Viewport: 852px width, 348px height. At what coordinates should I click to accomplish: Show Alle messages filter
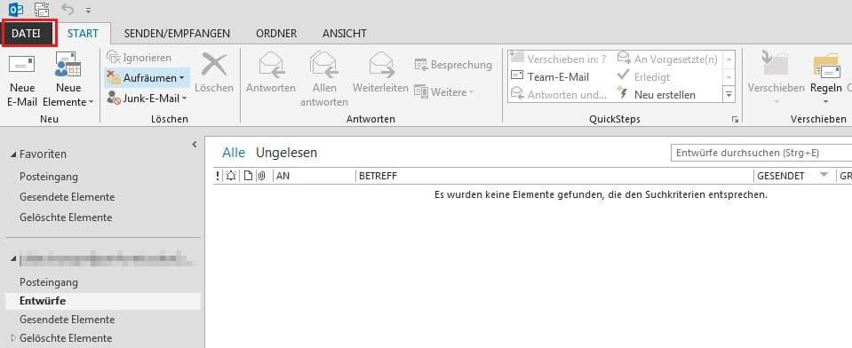click(234, 153)
